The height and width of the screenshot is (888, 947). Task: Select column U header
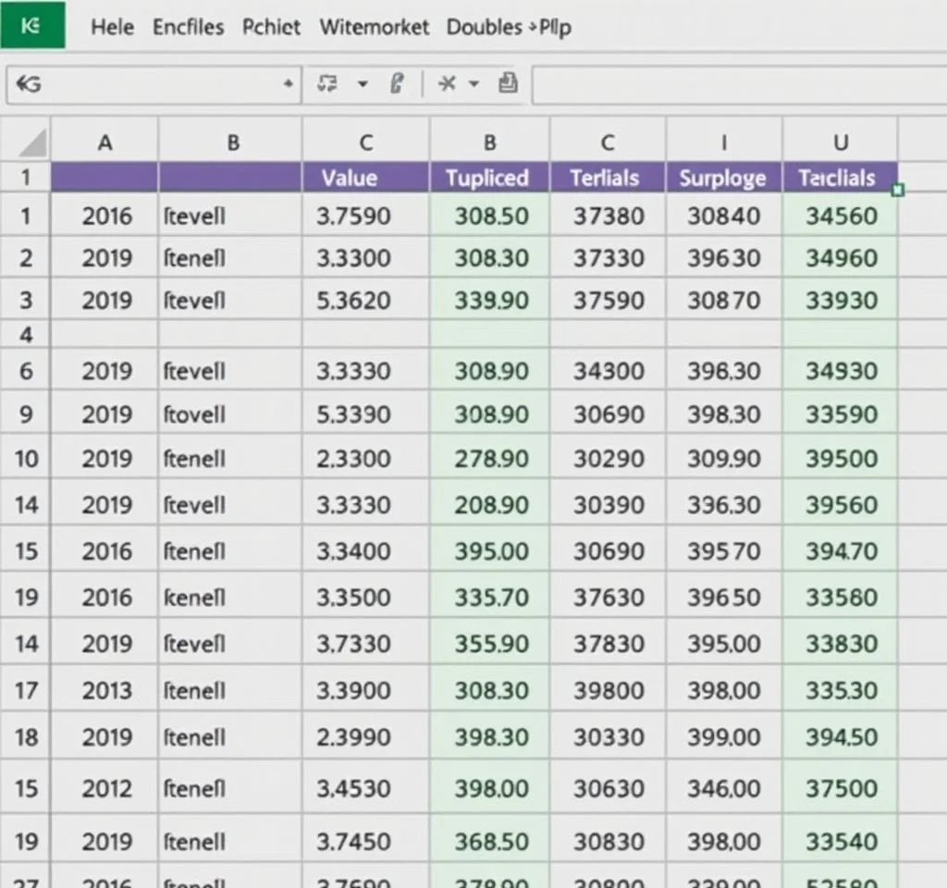click(840, 142)
